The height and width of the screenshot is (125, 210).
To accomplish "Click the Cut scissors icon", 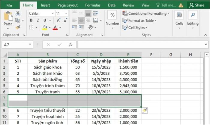I will pyautogui.click(x=18, y=13).
